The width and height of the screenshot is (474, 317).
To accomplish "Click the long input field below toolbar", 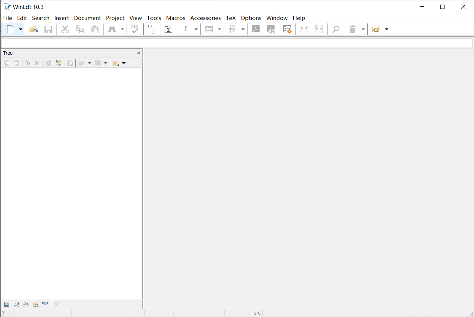I will 237,43.
